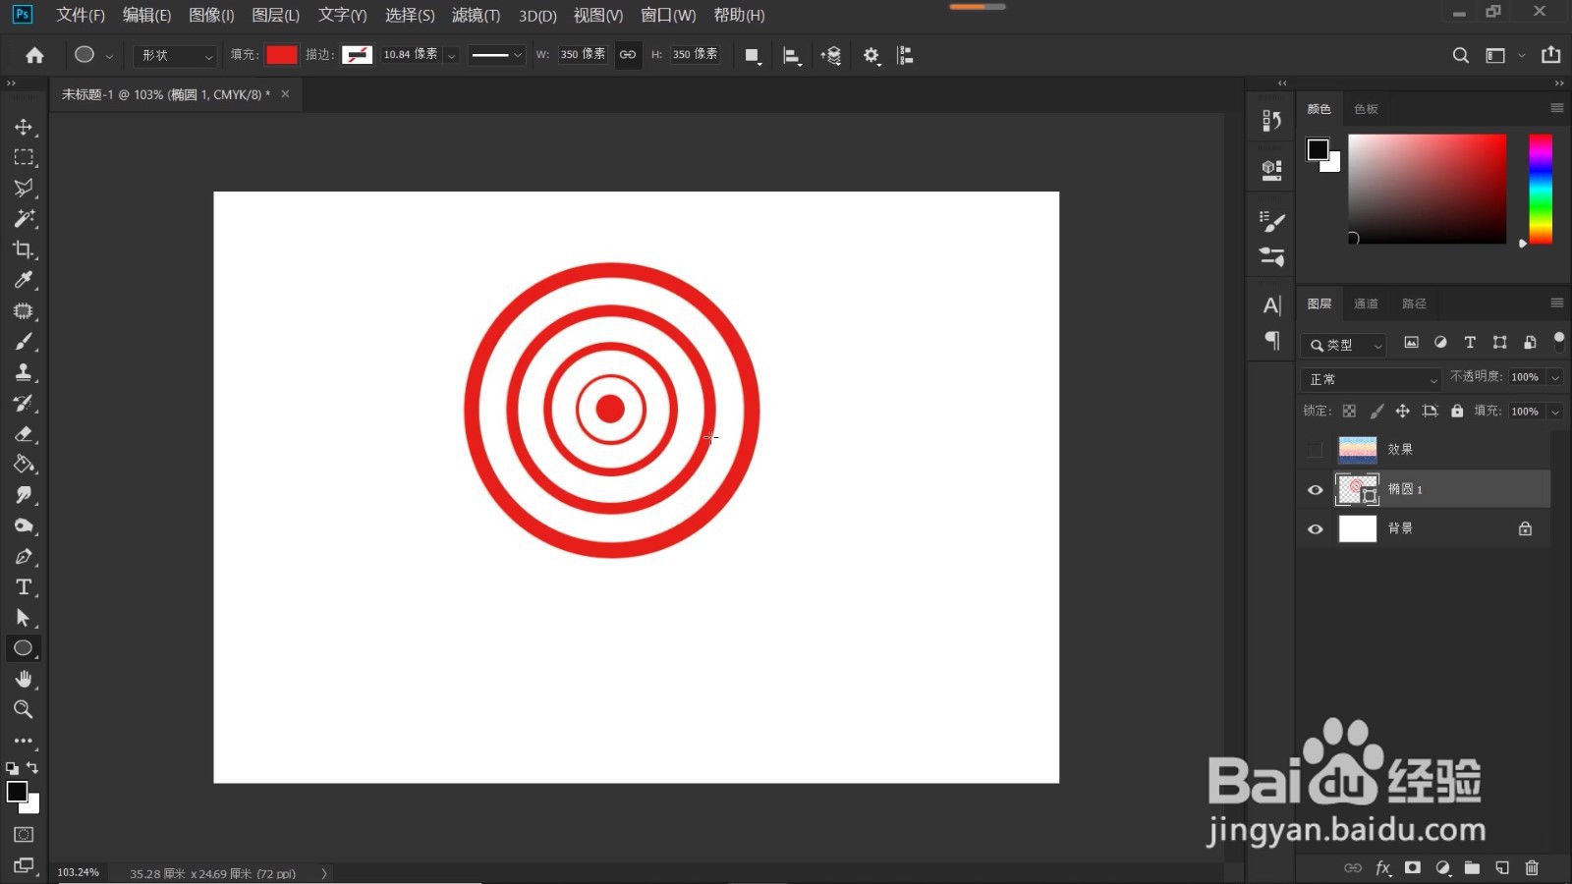
Task: Swap foreground and background colors
Action: coord(32,767)
